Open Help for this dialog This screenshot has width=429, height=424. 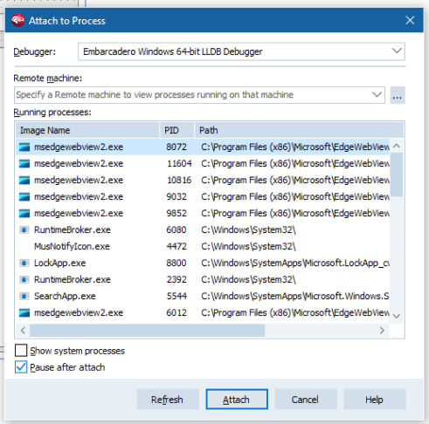point(375,400)
